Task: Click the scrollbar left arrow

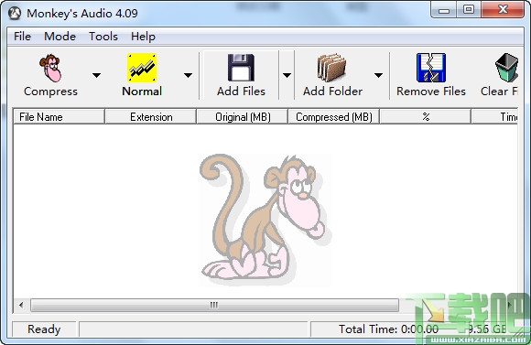Action: (21, 305)
